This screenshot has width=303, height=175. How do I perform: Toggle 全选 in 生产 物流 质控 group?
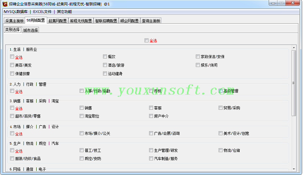click(12, 150)
